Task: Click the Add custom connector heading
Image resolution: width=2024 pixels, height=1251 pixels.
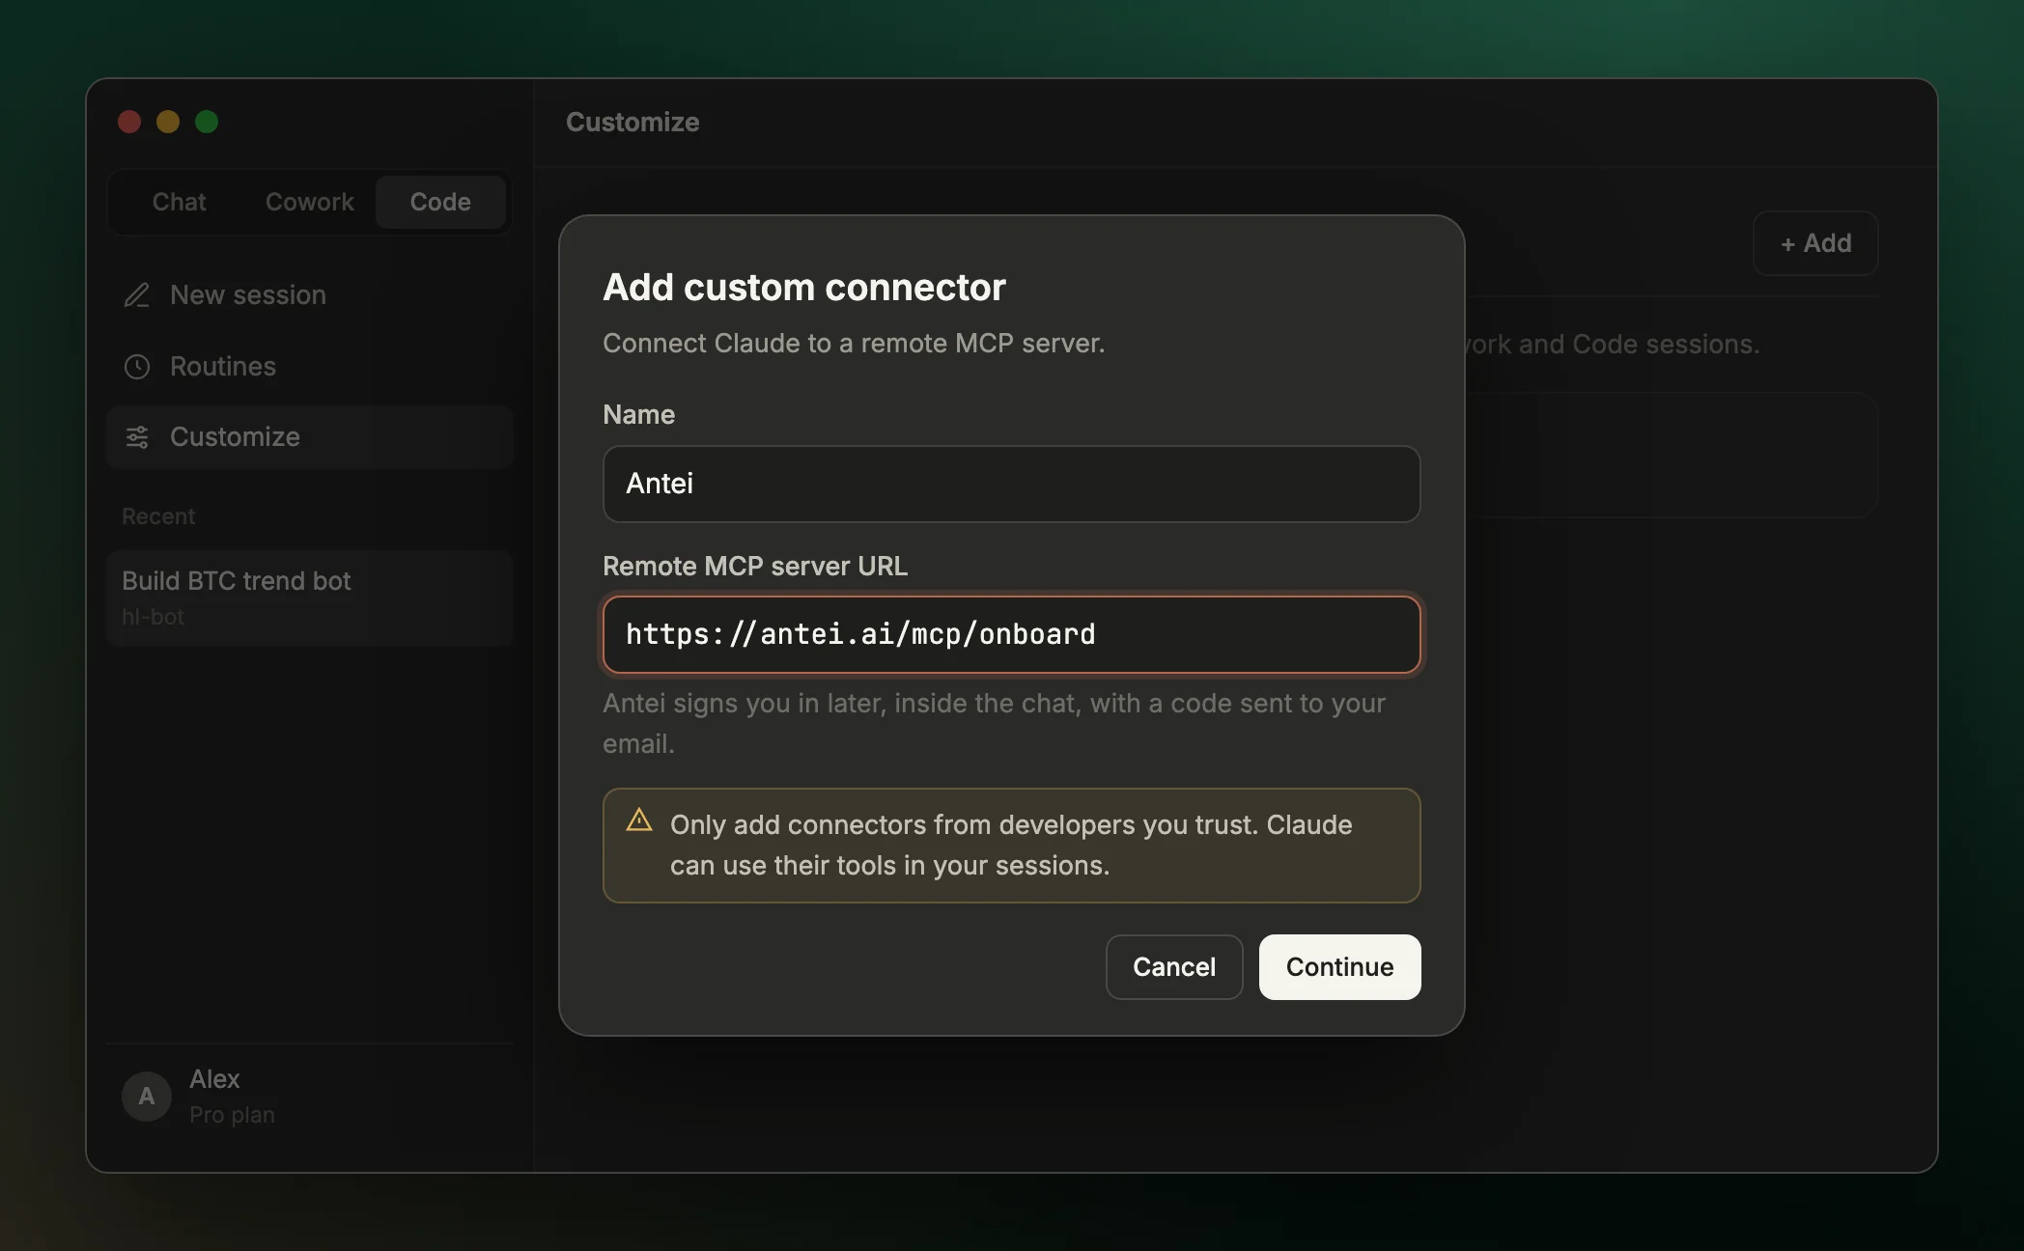Action: 804,287
